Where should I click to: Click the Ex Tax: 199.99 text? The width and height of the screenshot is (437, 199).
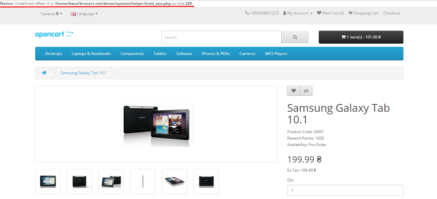tap(302, 170)
